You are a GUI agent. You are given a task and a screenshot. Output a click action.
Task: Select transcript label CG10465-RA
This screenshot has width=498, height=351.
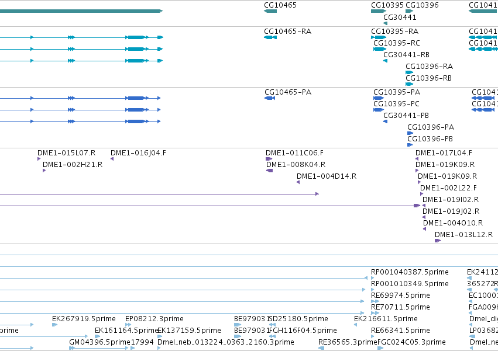click(287, 32)
